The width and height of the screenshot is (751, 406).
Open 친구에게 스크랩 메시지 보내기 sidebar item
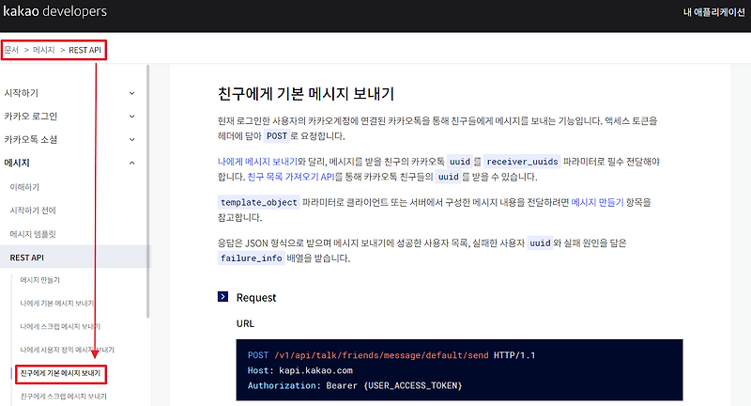click(x=63, y=397)
